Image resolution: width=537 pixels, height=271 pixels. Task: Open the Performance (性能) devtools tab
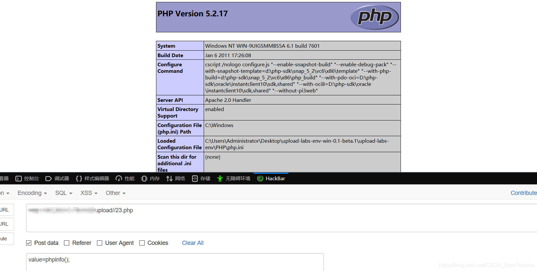125,179
